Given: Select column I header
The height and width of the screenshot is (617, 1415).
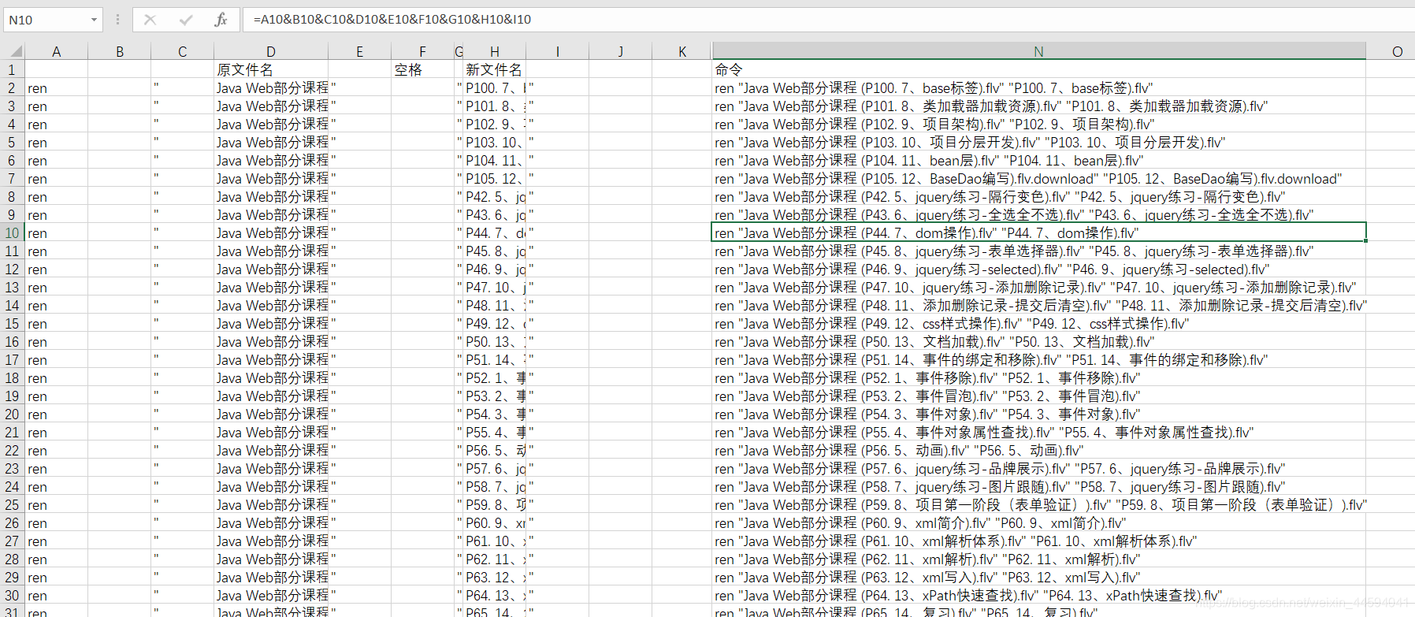Looking at the screenshot, I should tap(558, 51).
